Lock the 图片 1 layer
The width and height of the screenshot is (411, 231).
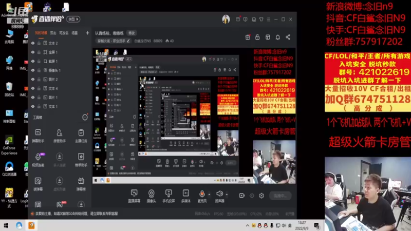pyautogui.click(x=39, y=98)
